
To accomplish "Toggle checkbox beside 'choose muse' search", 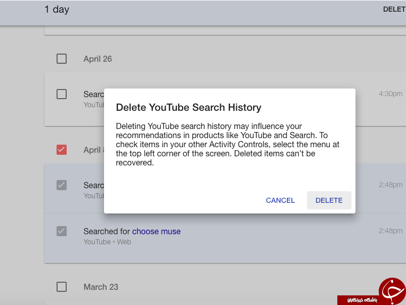I will (x=62, y=231).
